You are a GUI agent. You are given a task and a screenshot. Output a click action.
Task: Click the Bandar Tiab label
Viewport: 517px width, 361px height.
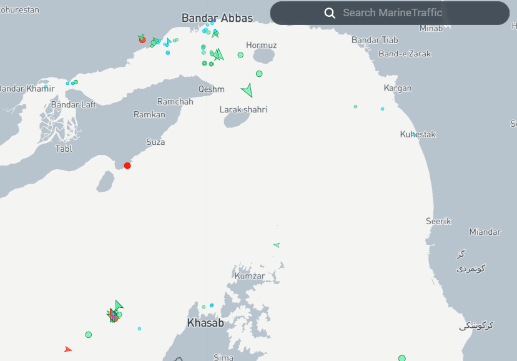tap(375, 40)
